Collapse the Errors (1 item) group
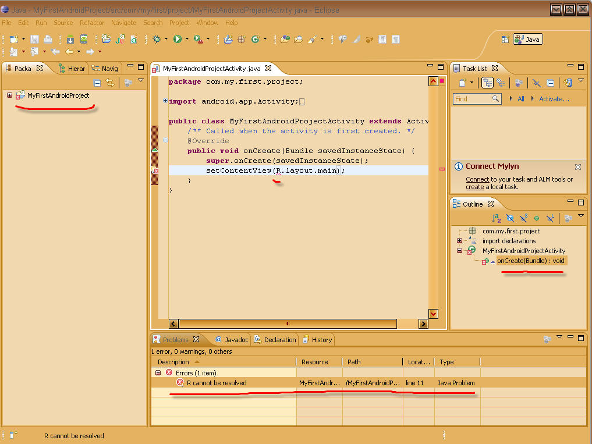 click(x=158, y=372)
